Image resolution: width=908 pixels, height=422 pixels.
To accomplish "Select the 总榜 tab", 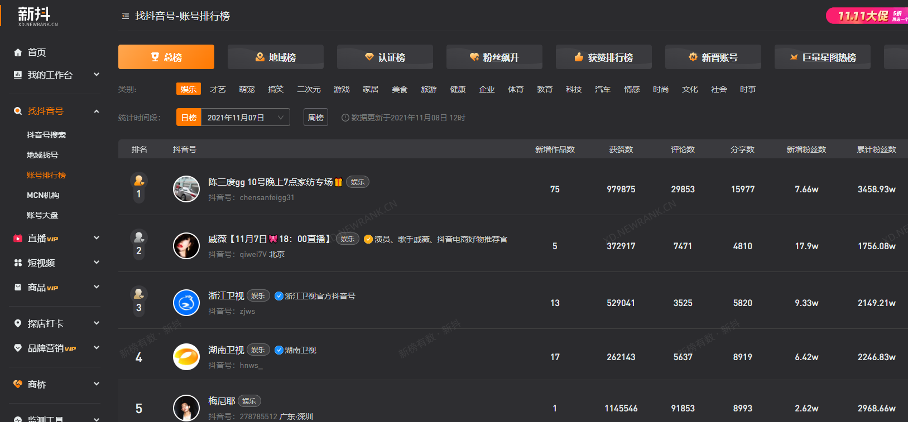I will tap(166, 57).
